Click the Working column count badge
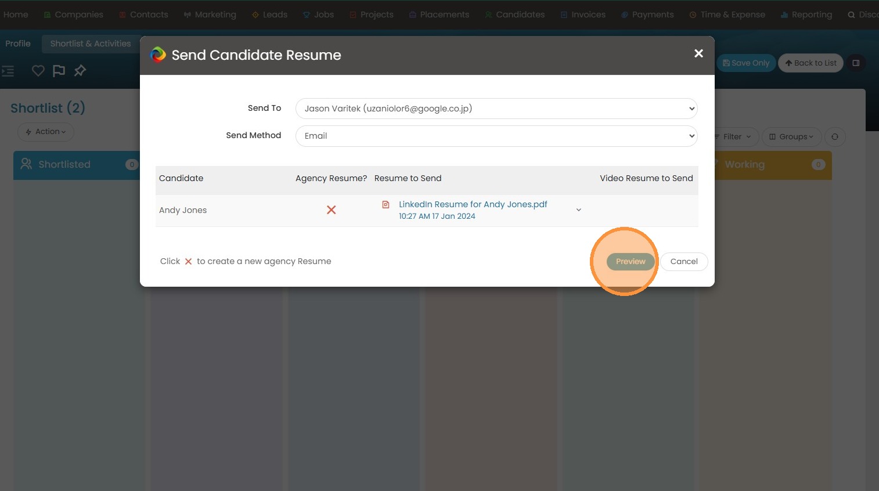Viewport: 879px width, 491px height. (818, 165)
